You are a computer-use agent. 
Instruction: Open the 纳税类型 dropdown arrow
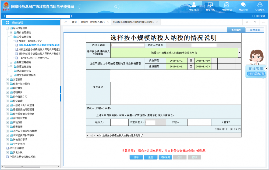tap(239, 53)
